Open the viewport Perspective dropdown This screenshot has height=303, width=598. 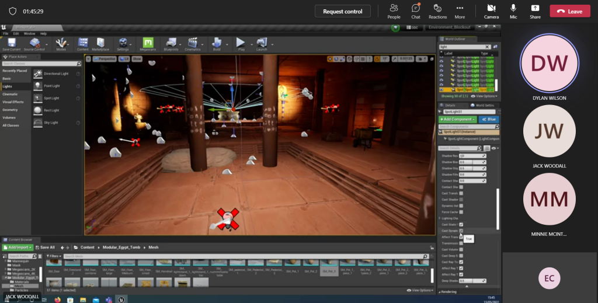(104, 59)
